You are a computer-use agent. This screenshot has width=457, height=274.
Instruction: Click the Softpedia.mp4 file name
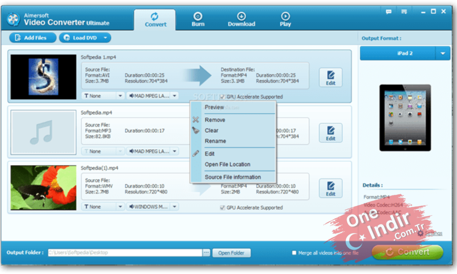[x=96, y=113]
